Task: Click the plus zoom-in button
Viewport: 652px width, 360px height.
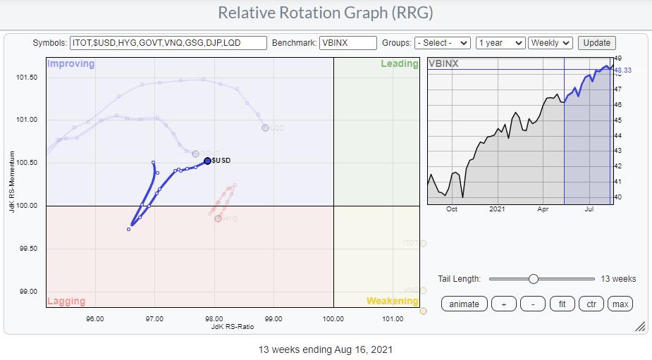Action: [x=503, y=304]
